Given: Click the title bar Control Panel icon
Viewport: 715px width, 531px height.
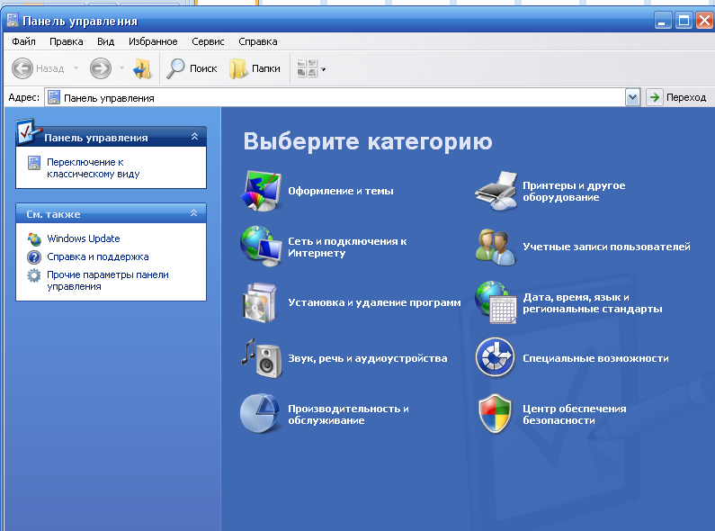Looking at the screenshot, I should 13,20.
